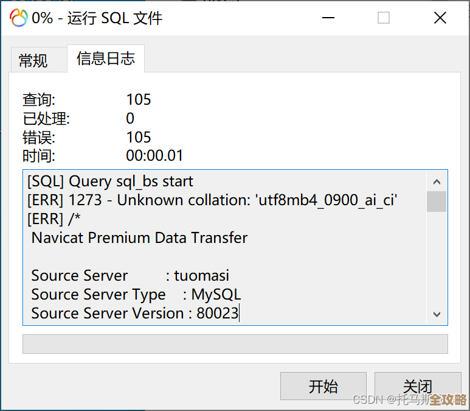The height and width of the screenshot is (411, 470).
Task: Click the 'Source Server : tuomasi' line
Action: 130,276
